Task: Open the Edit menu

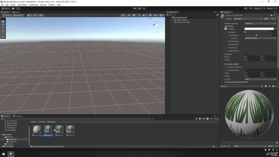Action: [x=7, y=5]
